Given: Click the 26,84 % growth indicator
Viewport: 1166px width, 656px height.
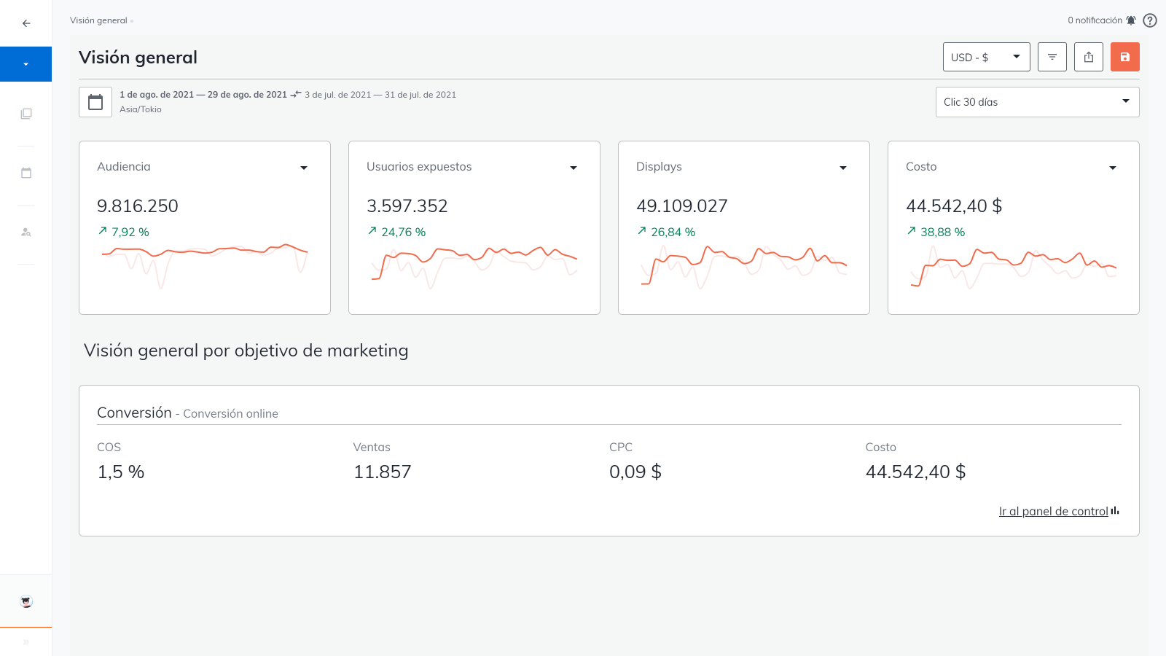Looking at the screenshot, I should pyautogui.click(x=666, y=232).
